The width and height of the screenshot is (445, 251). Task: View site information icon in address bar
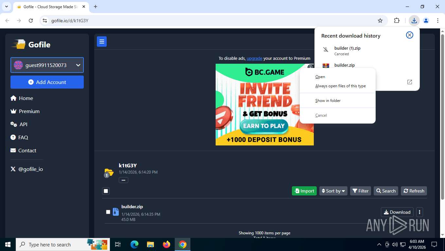(45, 21)
